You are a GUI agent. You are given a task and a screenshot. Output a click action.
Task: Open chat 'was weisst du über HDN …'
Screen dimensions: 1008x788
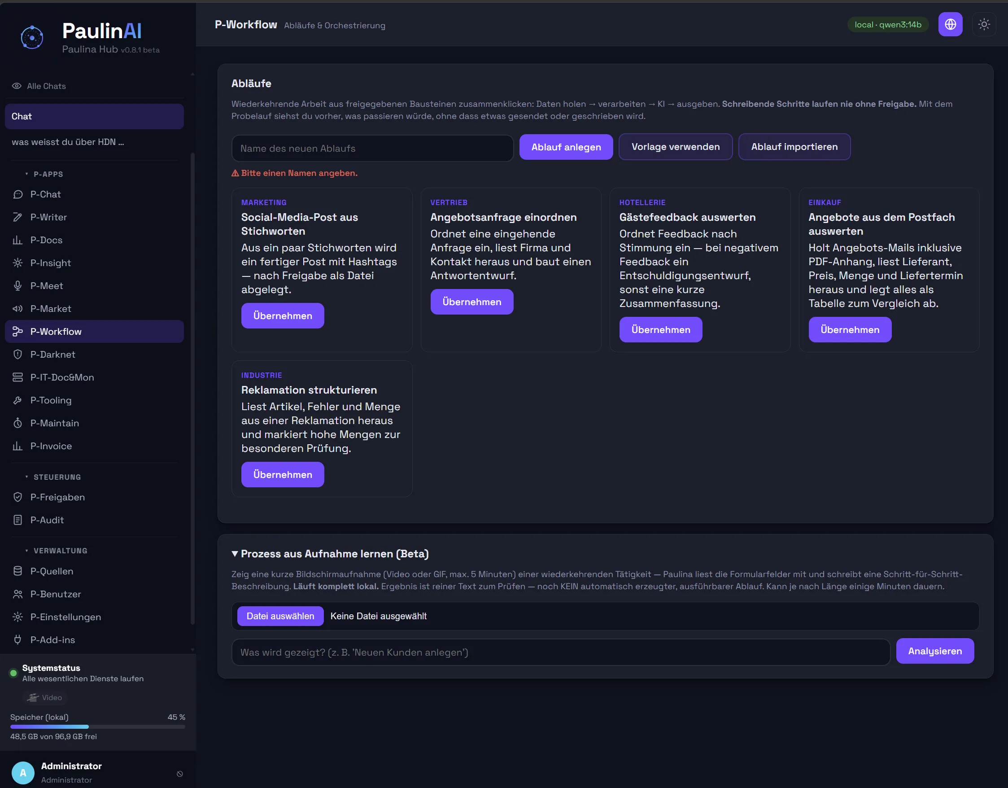coord(68,142)
